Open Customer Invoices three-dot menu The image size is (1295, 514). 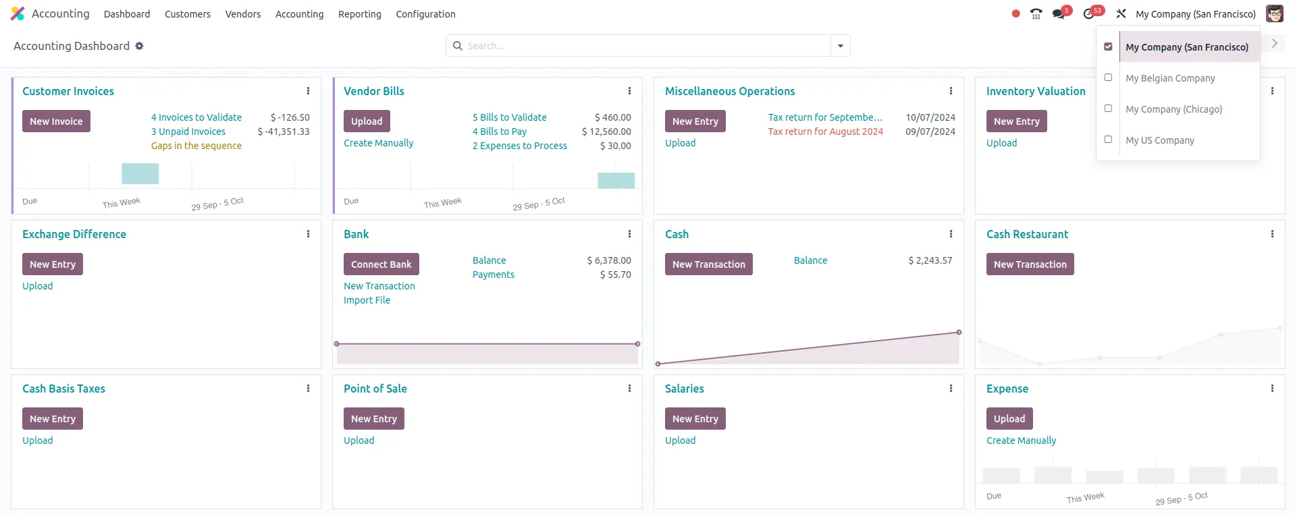pos(308,91)
